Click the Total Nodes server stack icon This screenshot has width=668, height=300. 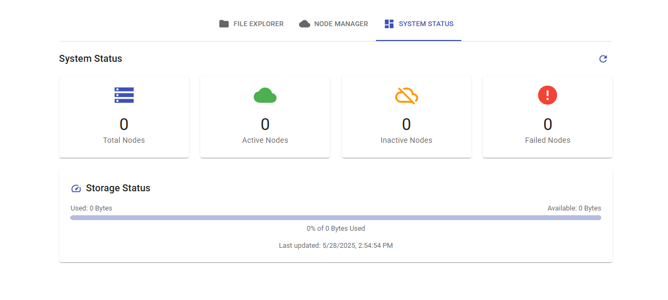(124, 95)
